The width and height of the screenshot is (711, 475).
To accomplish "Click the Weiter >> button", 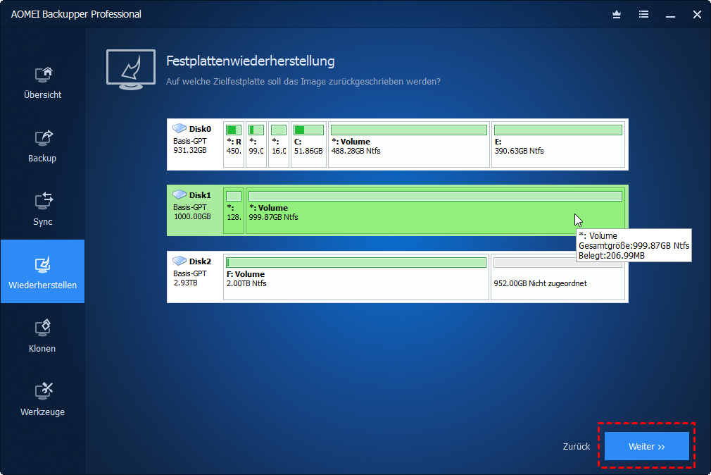I will [x=647, y=446].
